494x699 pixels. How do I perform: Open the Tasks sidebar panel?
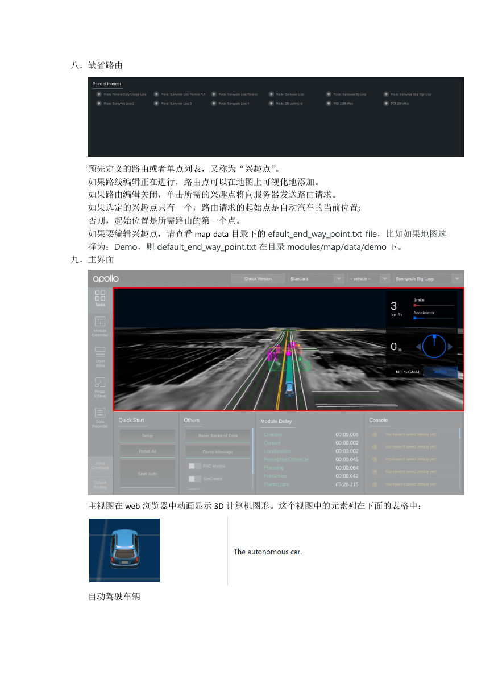(x=100, y=299)
